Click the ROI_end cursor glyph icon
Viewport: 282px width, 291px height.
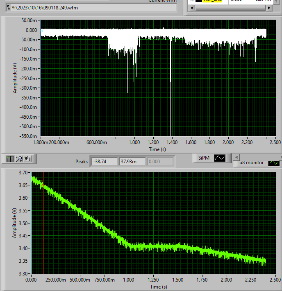pos(199,0)
